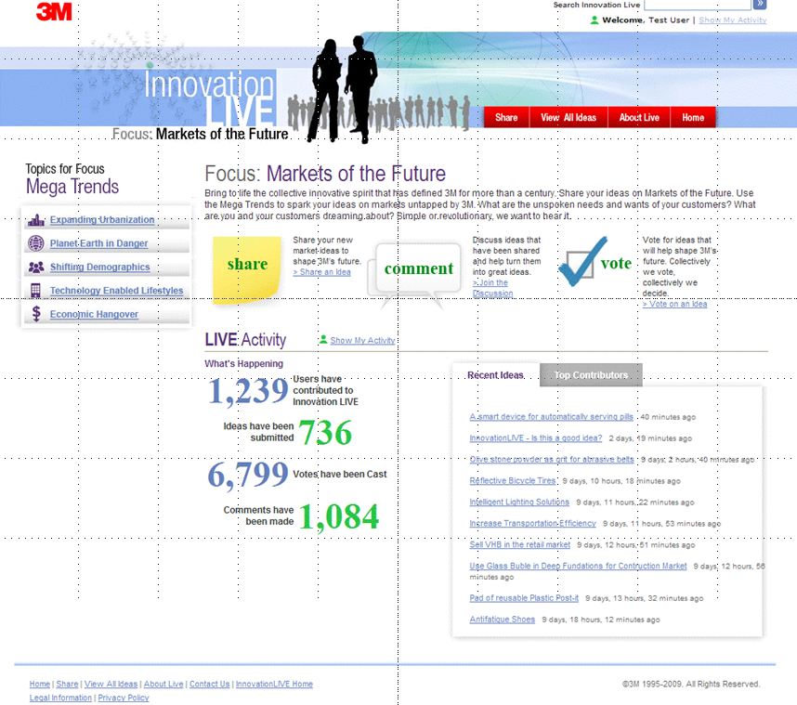The height and width of the screenshot is (705, 797).
Task: Open Sell VHB in the retail market
Action: tap(520, 545)
